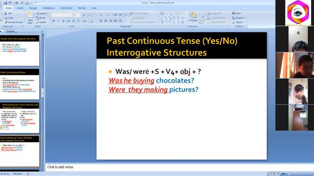Pick the rectangle shape

[174, 14]
